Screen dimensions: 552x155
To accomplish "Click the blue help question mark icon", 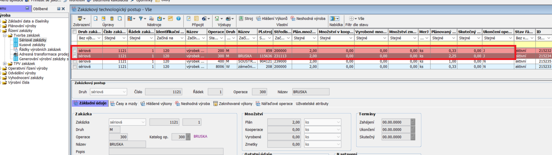I will pos(179,18).
